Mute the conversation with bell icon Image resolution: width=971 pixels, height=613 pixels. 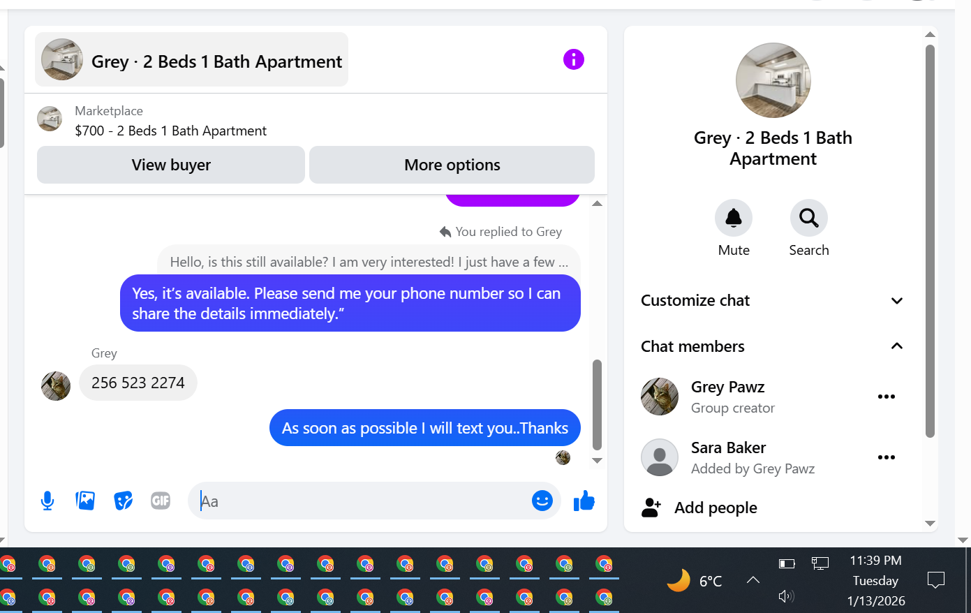pyautogui.click(x=734, y=218)
